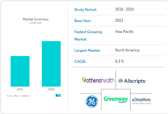Select the North America value
Viewport: 168px width, 114px height.
pos(127,50)
